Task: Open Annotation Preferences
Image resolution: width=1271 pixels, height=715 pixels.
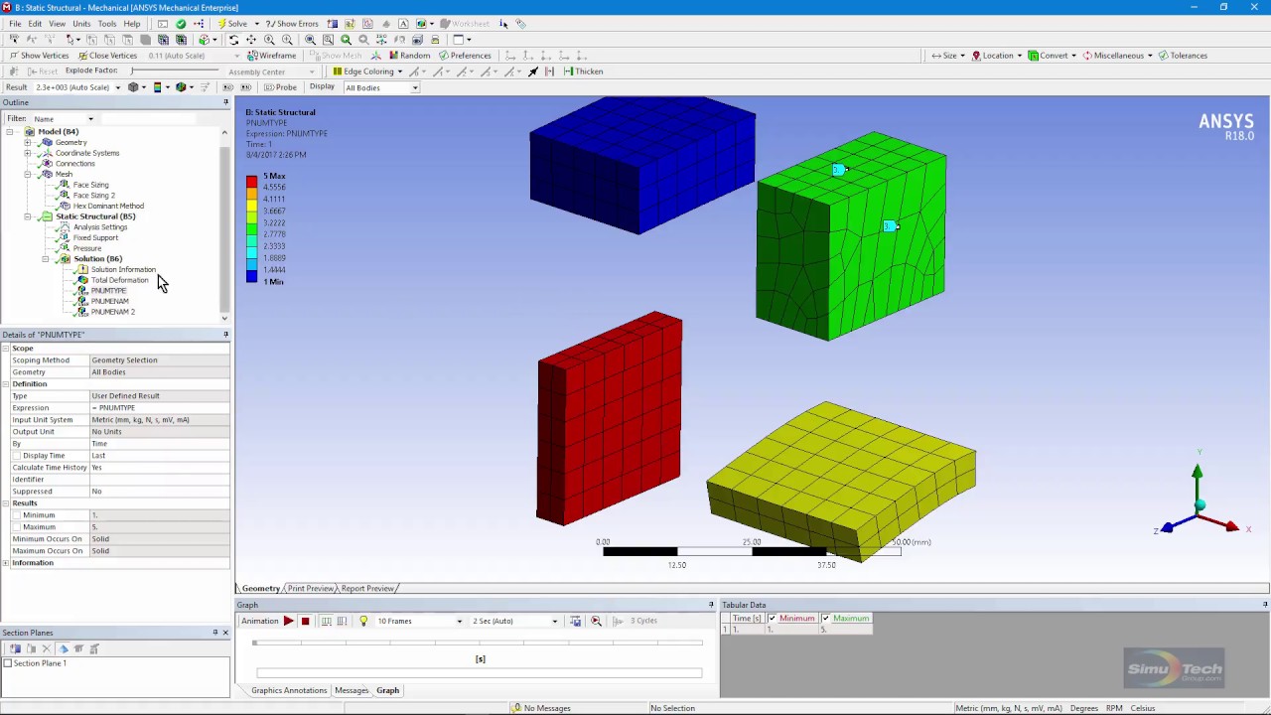Action: pos(464,56)
